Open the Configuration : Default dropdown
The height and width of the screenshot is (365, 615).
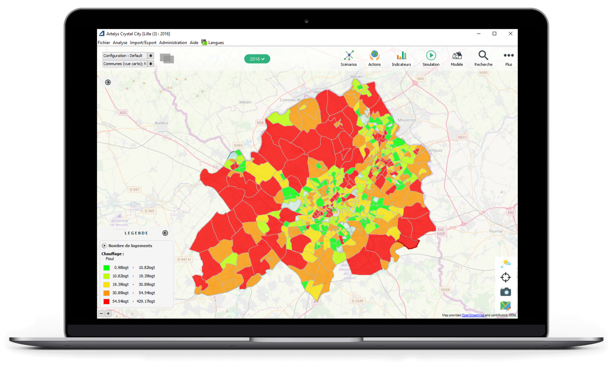tap(125, 55)
